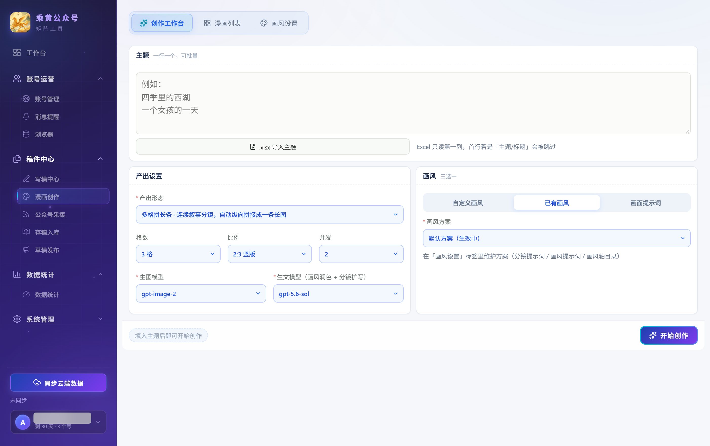Viewport: 710px width, 446px height.
Task: Open the 格数 dropdown showing 3 格
Action: [x=178, y=254]
